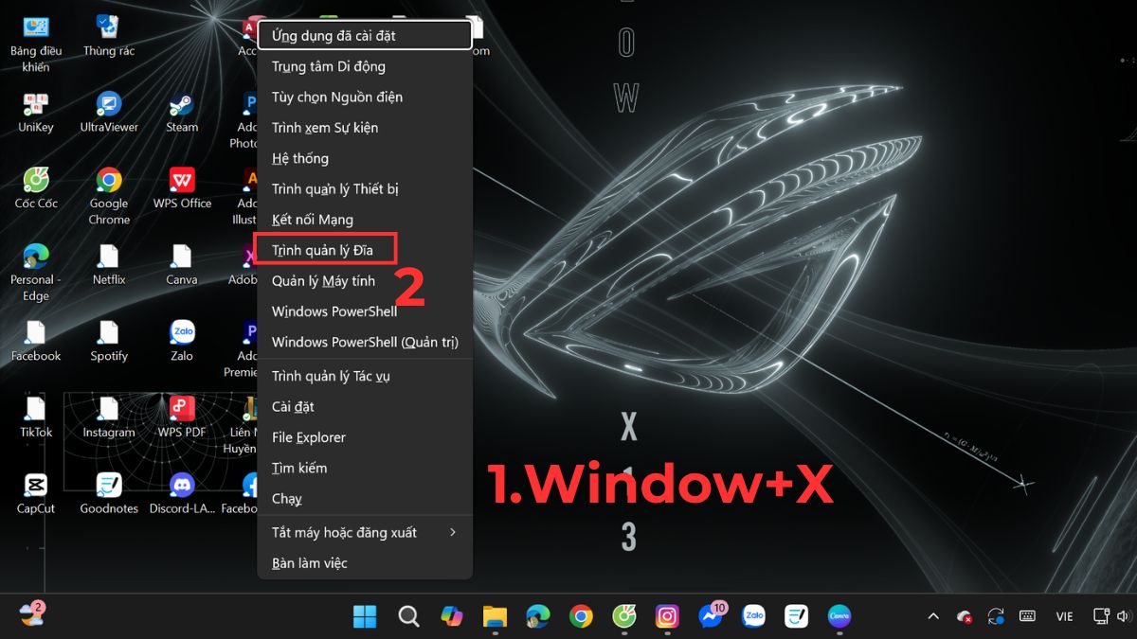Choose Quản lý Máy tính menu entry
The height and width of the screenshot is (639, 1137).
pyautogui.click(x=366, y=281)
